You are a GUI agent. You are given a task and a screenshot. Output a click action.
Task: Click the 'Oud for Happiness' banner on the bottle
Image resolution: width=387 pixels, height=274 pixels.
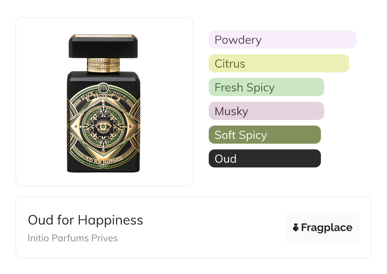click(103, 160)
